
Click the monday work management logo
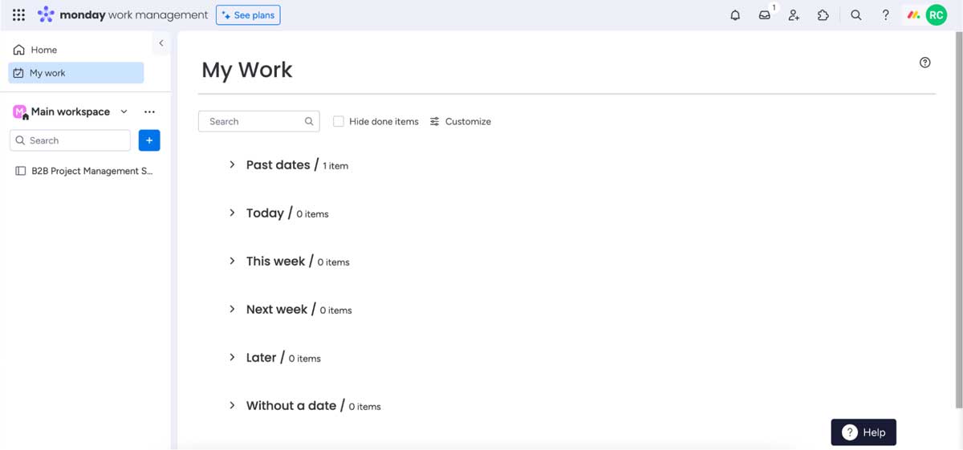click(x=123, y=14)
